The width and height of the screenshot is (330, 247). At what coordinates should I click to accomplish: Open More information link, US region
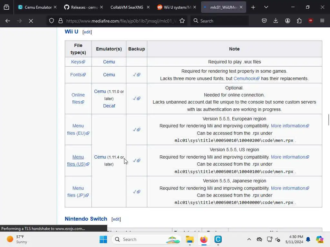tap(290, 157)
